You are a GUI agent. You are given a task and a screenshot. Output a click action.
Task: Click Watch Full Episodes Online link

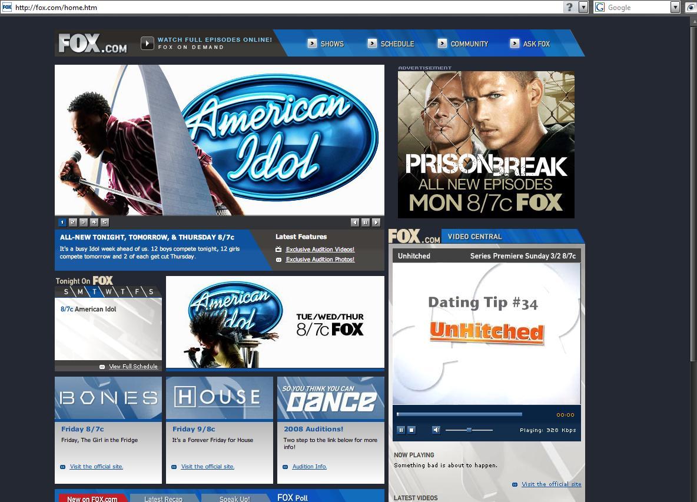(215, 39)
